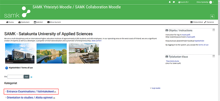Open Ohje sisäänkirjautumiseen (mp4) link
This screenshot has width=220, height=101.
pyautogui.click(x=189, y=37)
